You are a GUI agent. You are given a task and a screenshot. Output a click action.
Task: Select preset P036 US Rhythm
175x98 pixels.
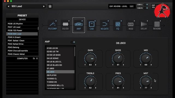[x=22, y=24]
